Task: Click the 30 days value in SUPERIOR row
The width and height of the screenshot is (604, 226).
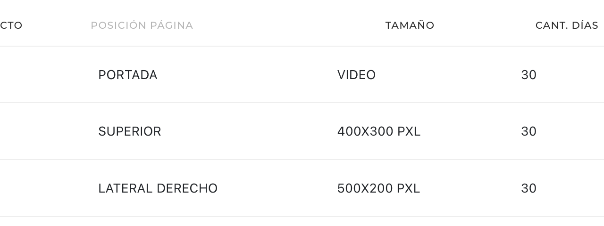Action: pos(528,131)
